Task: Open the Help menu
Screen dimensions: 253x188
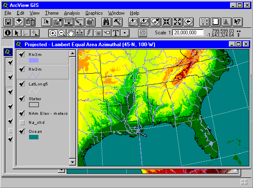Action: [x=134, y=13]
